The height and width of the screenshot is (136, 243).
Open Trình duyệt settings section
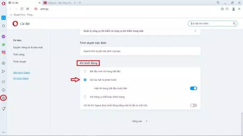[x=20, y=62]
